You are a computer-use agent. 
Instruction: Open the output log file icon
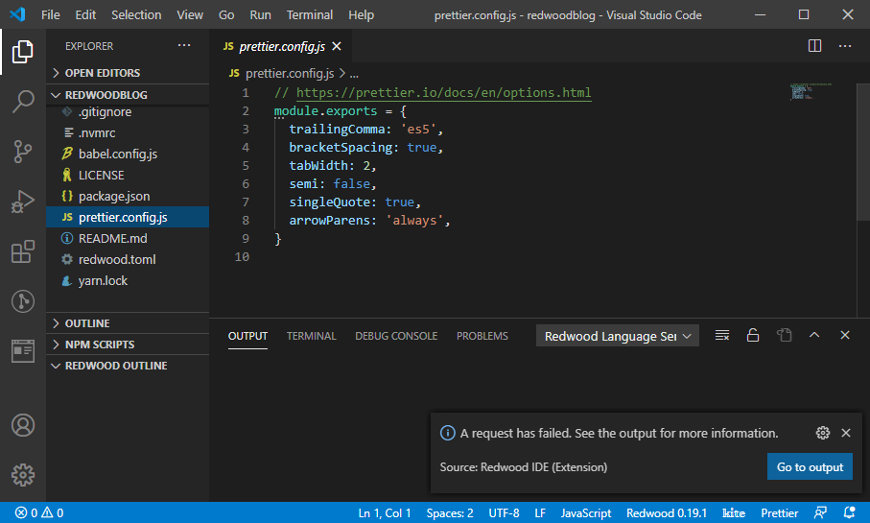[x=784, y=335]
